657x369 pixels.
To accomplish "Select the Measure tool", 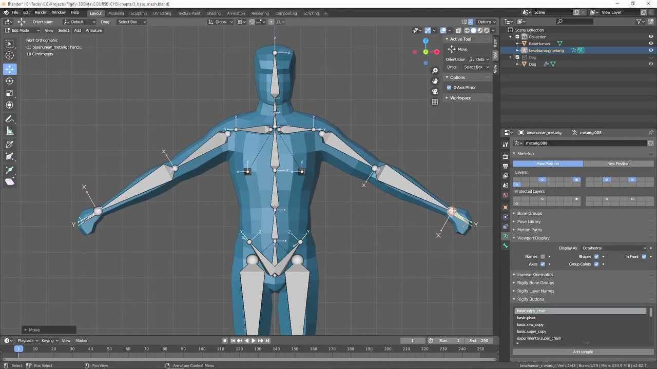I will pyautogui.click(x=9, y=131).
